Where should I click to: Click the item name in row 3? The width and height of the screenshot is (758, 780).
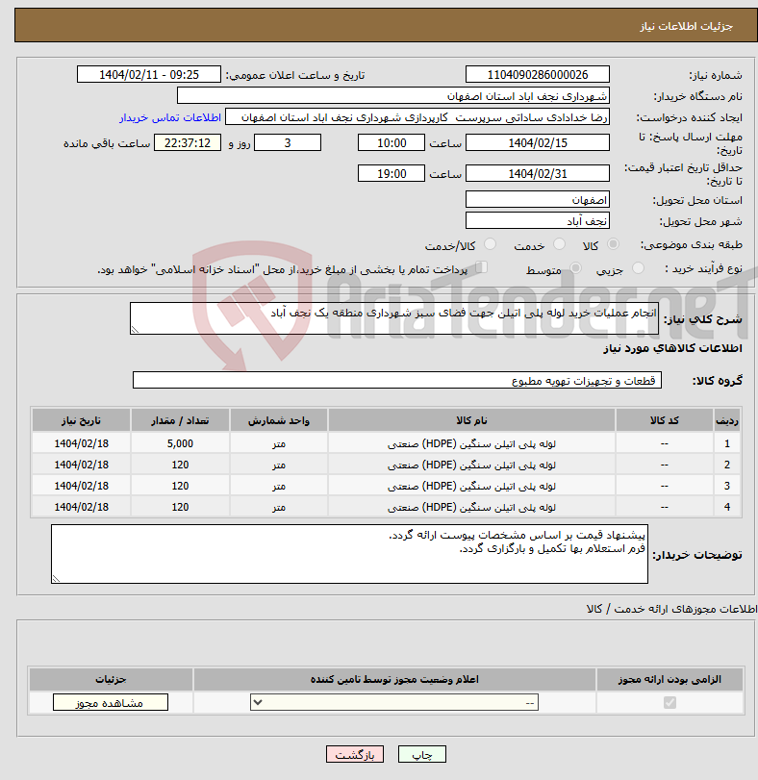coord(471,486)
